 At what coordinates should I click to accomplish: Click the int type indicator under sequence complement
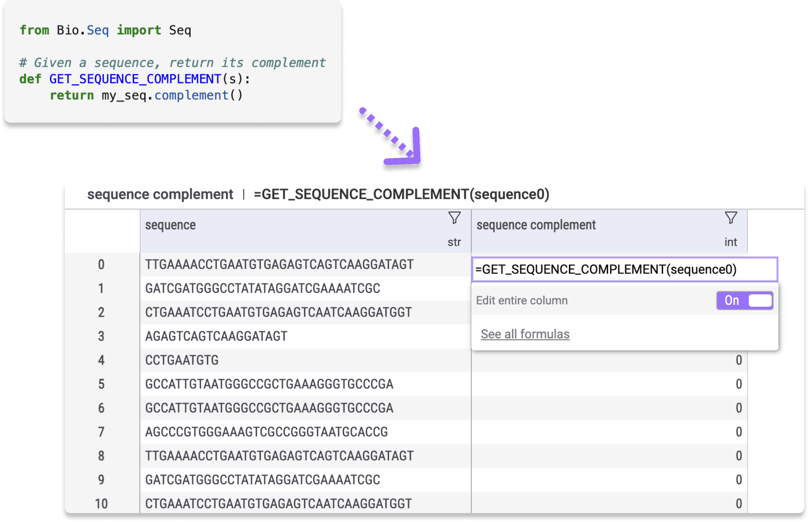(730, 242)
